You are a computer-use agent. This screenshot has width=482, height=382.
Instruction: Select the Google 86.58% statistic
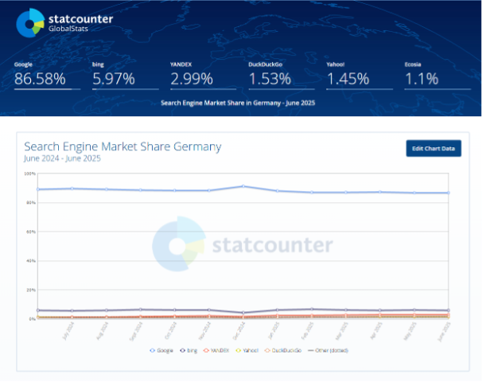(48, 76)
